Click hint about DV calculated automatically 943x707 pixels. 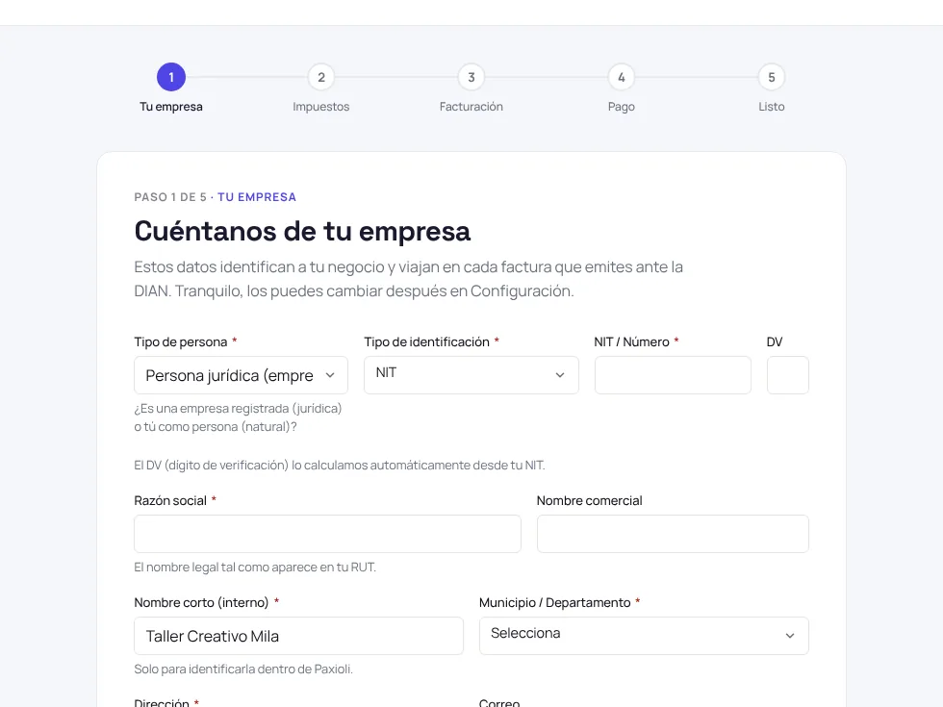[340, 466]
